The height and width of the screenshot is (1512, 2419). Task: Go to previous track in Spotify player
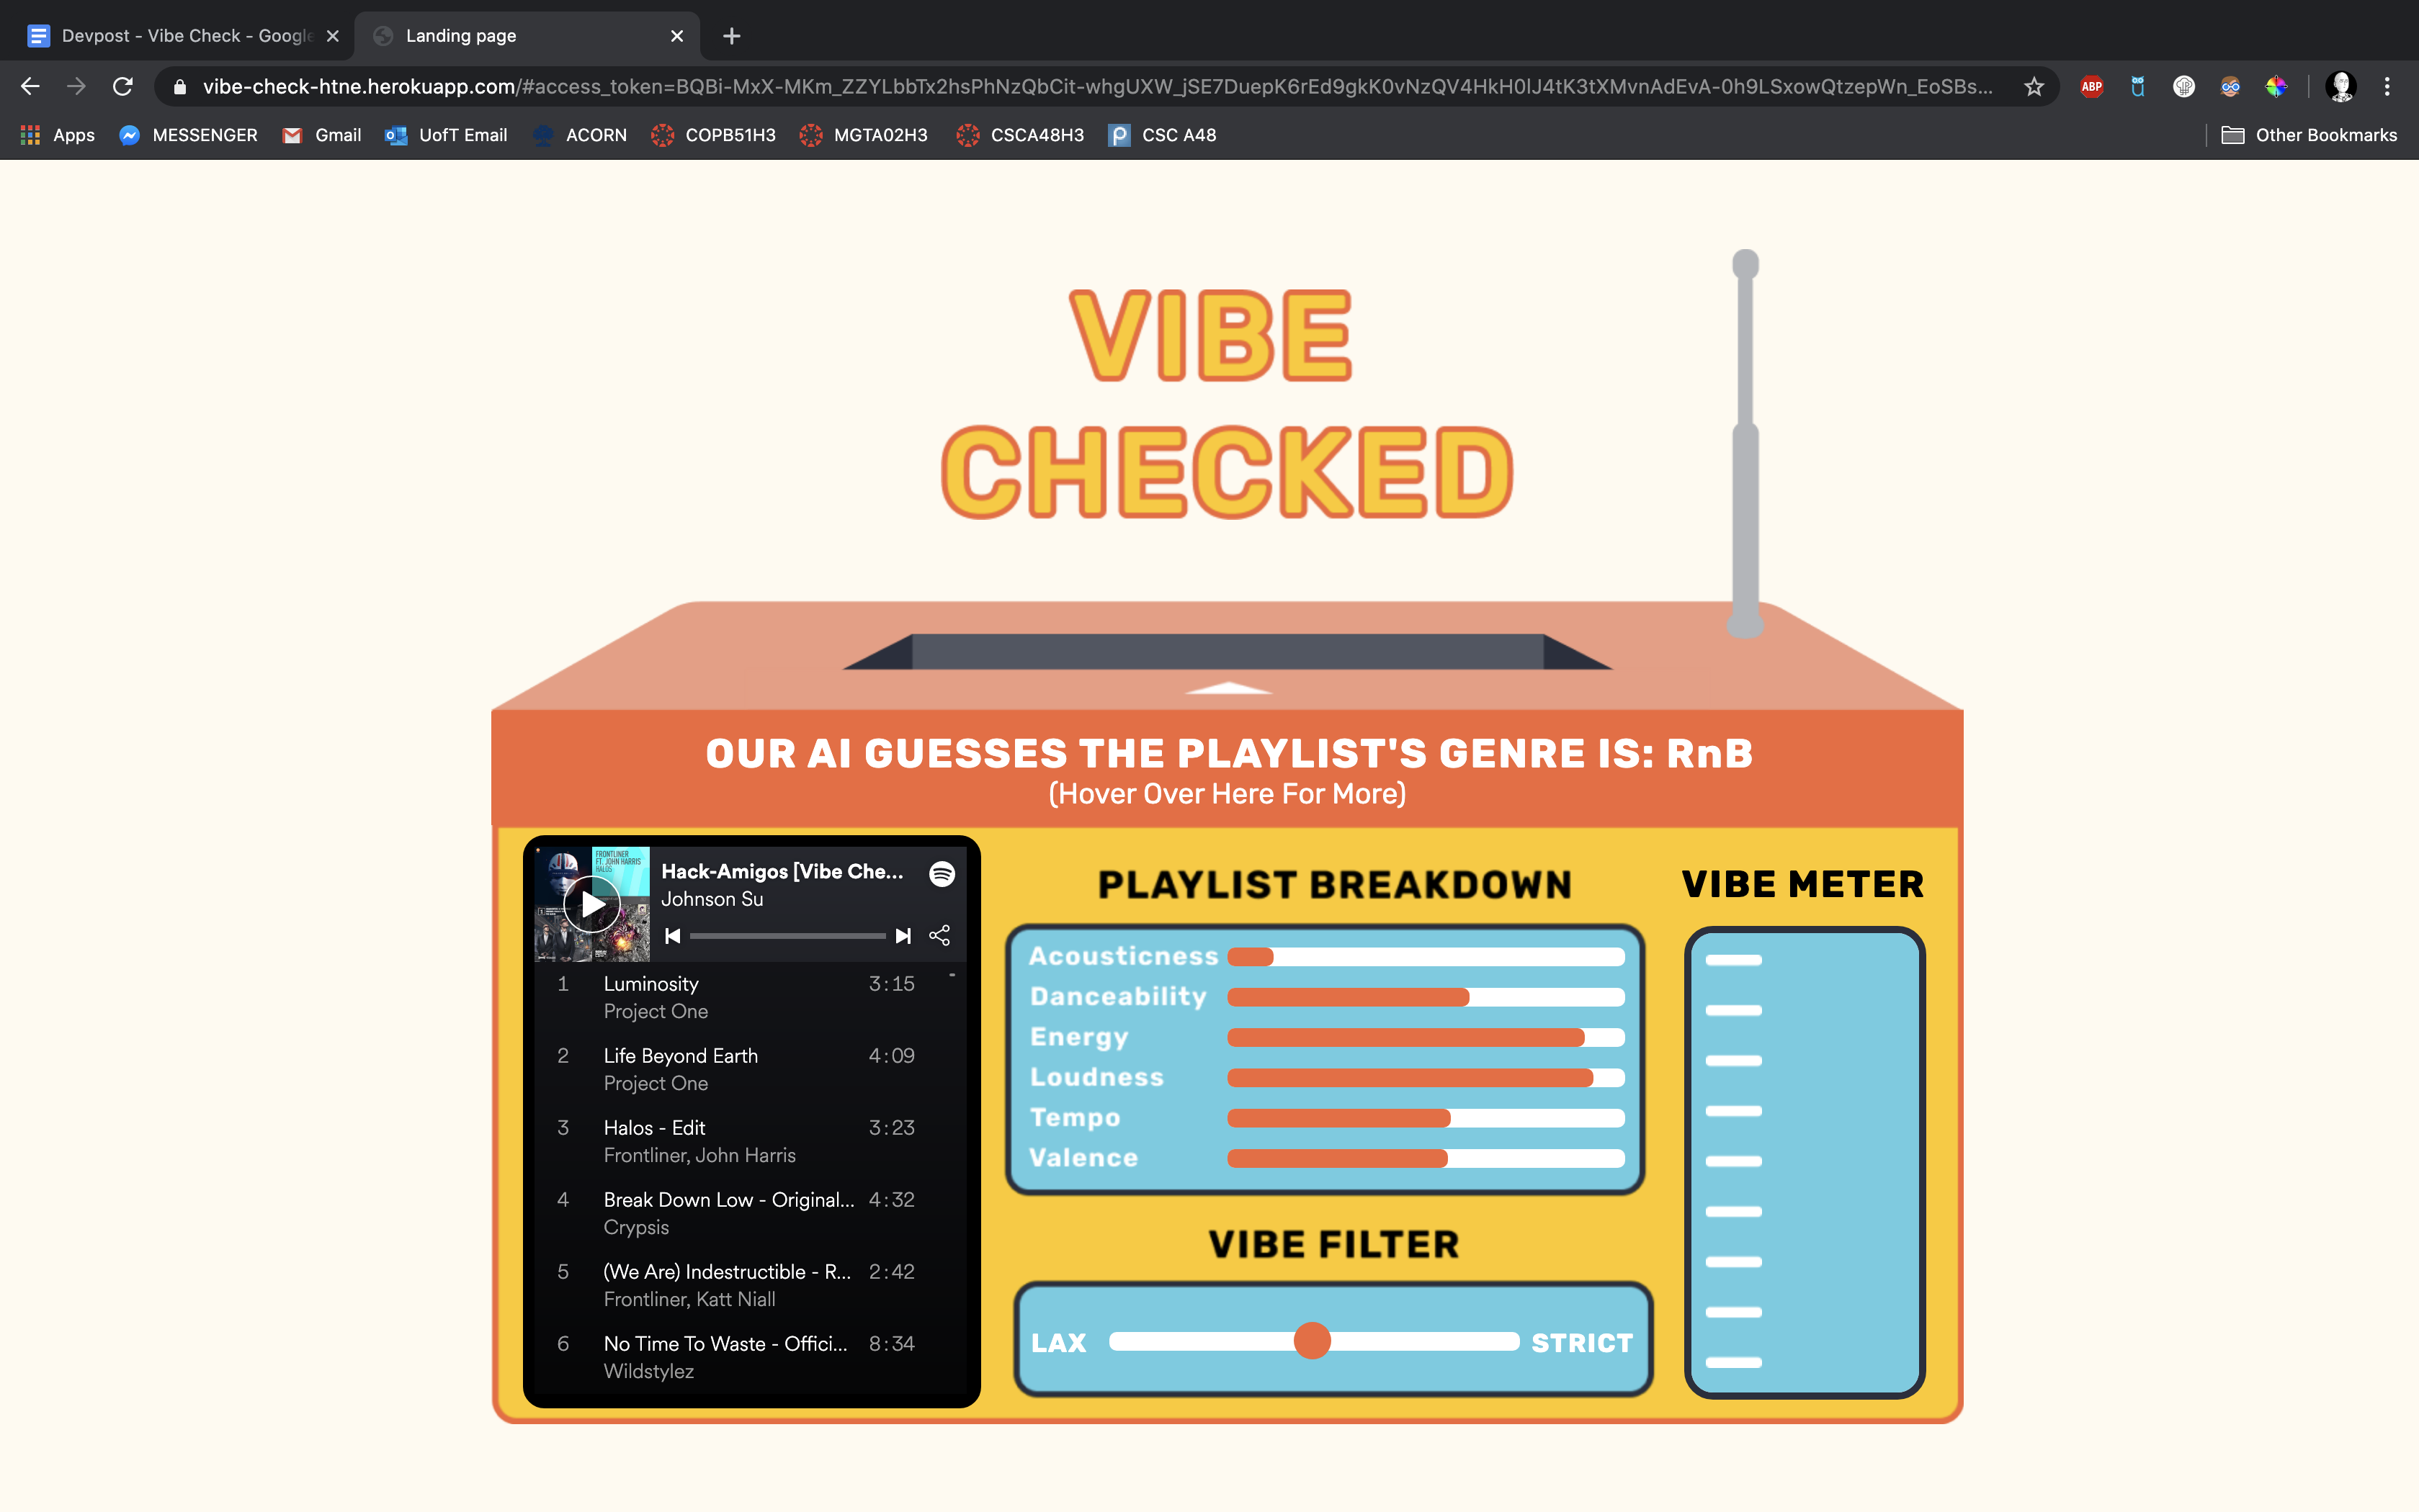click(672, 936)
